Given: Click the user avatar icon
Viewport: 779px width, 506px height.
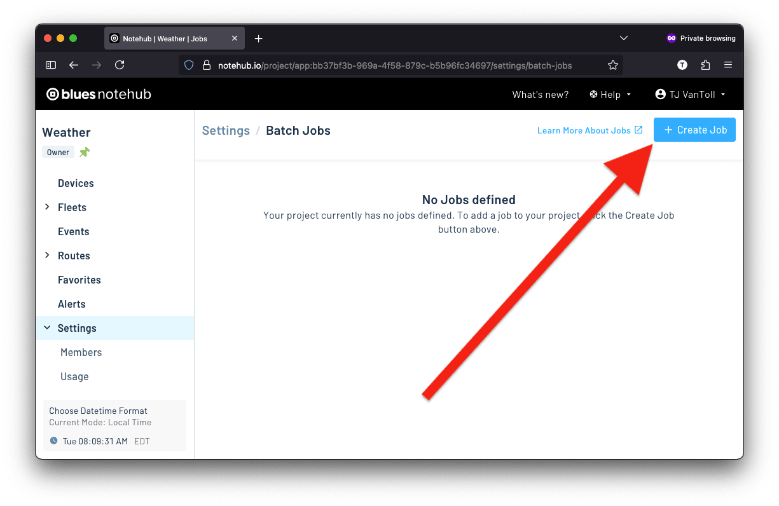Looking at the screenshot, I should (x=660, y=94).
